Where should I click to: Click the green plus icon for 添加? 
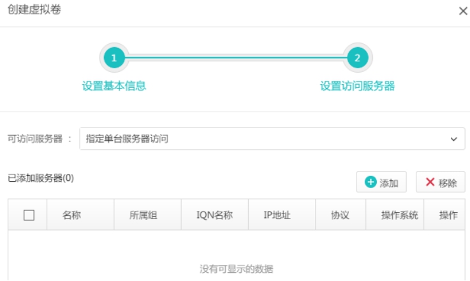coord(371,183)
